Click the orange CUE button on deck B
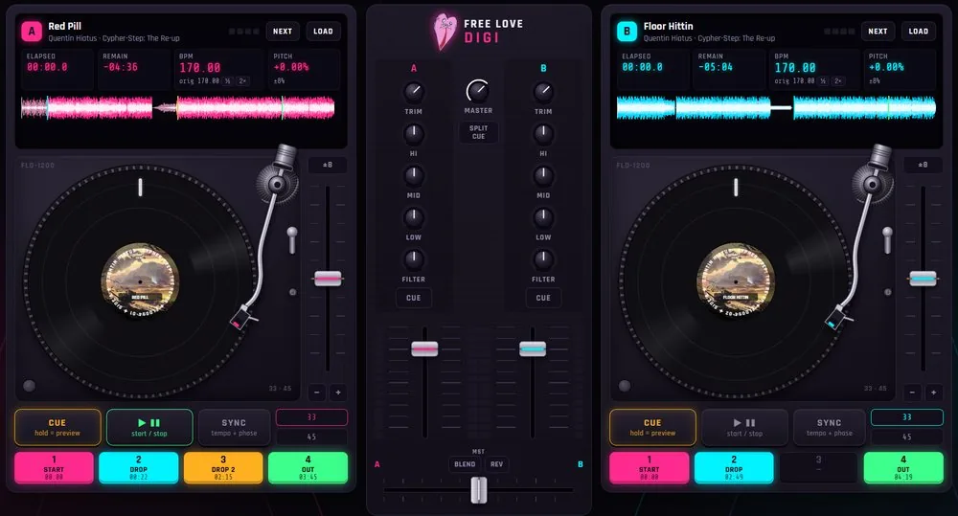The height and width of the screenshot is (516, 958). [x=652, y=428]
